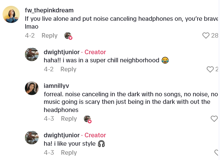The image size is (220, 160).
Task: Click the headphones emoji in dwightjunior's reply
Action: (101, 144)
